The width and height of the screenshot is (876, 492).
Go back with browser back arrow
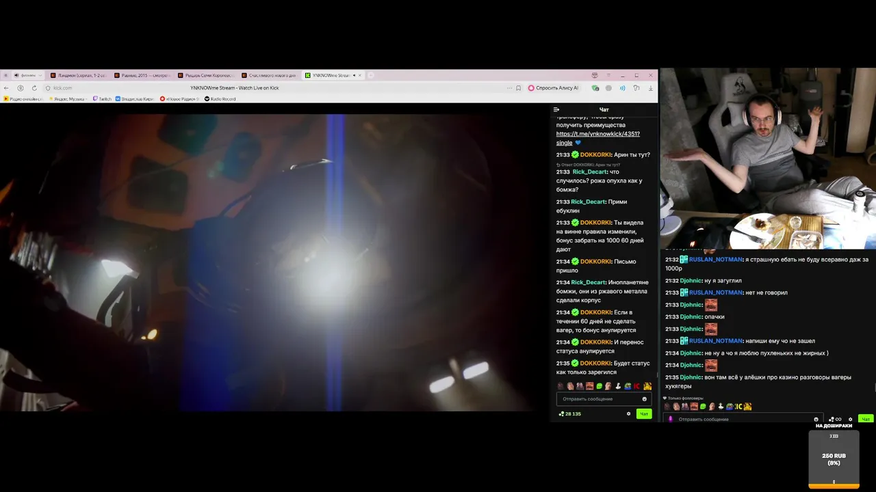click(6, 88)
